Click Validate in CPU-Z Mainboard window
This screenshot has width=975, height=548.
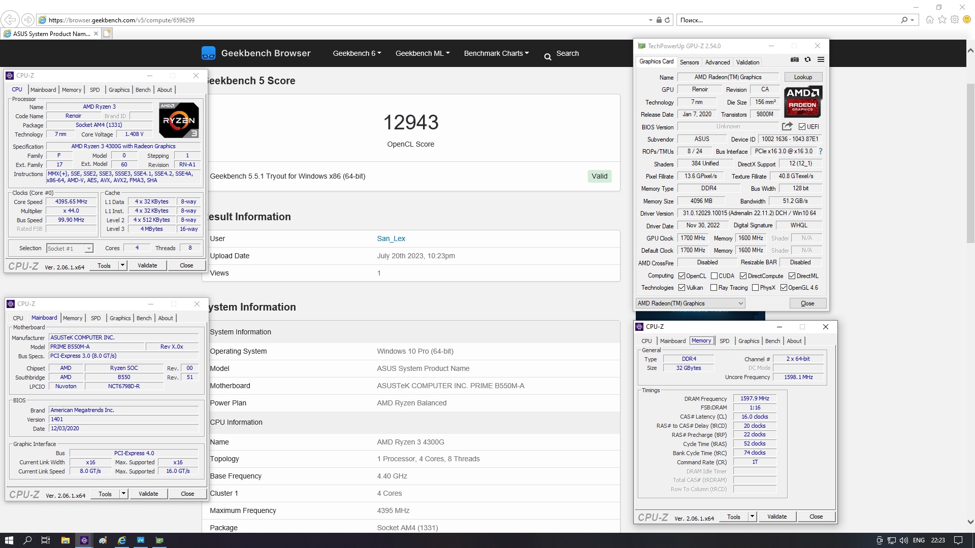[x=148, y=494]
